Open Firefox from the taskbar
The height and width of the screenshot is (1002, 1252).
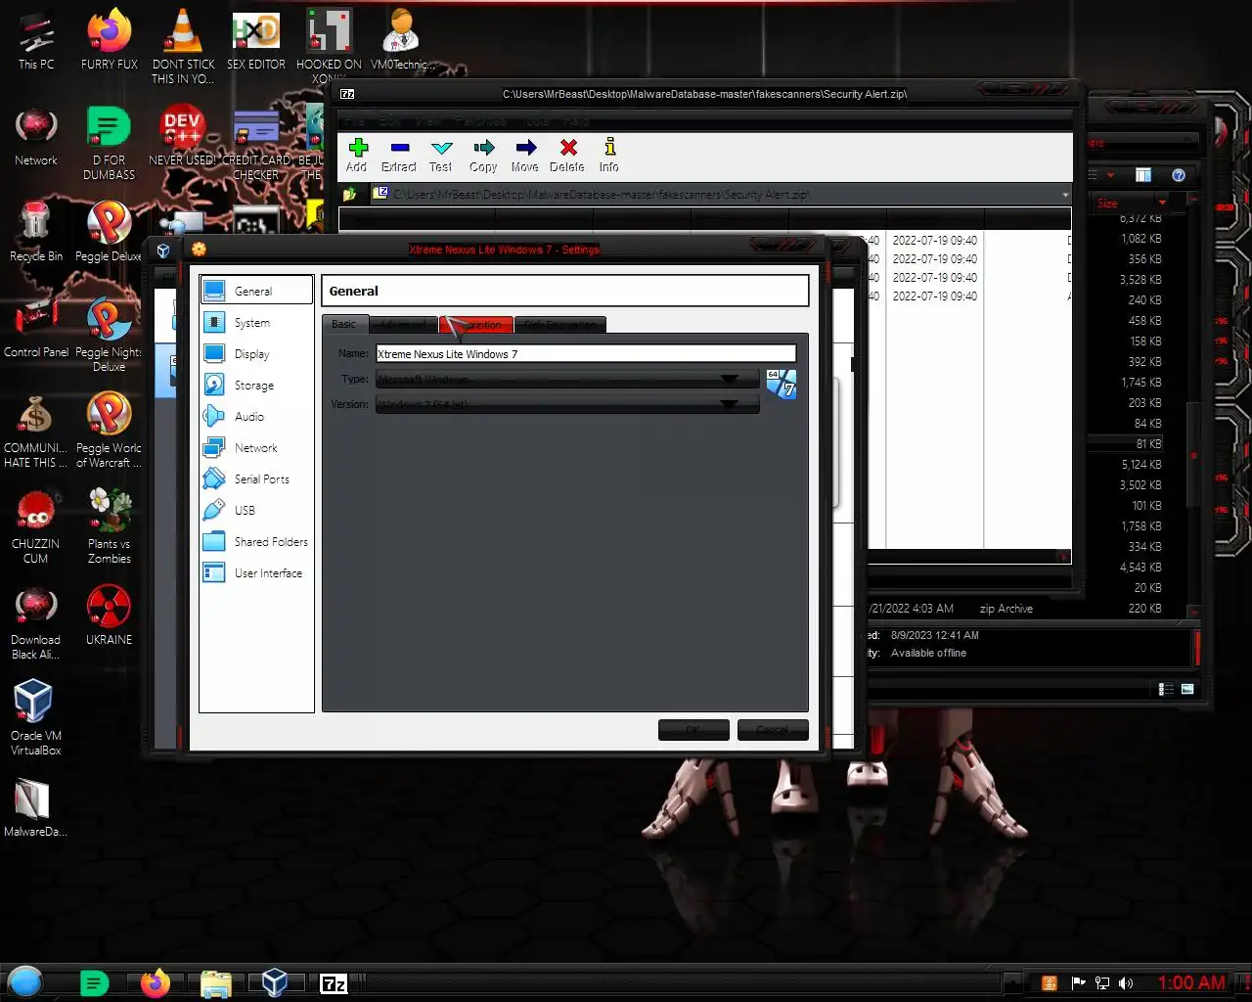tap(155, 982)
